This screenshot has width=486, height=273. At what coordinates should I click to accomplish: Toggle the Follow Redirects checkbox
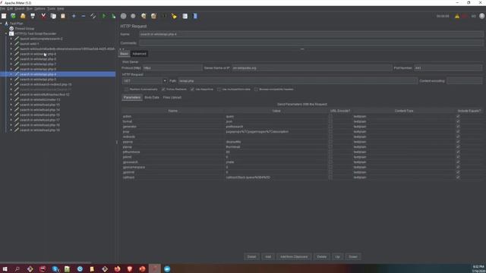pyautogui.click(x=163, y=89)
